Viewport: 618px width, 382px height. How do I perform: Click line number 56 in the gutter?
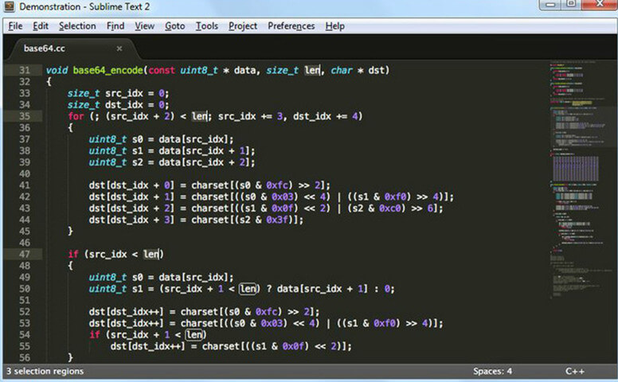(x=25, y=357)
